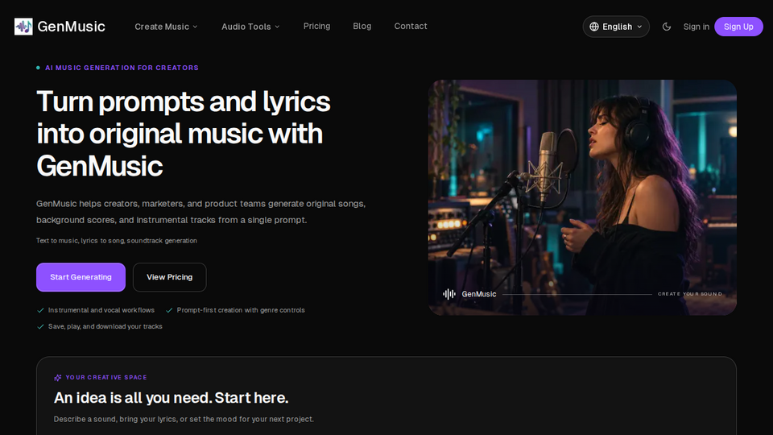Click Start Generating button
The width and height of the screenshot is (773, 435).
point(81,277)
